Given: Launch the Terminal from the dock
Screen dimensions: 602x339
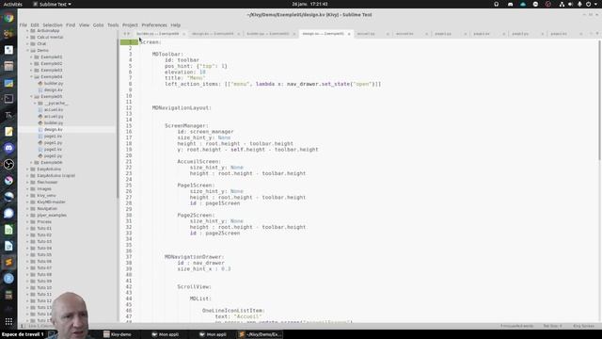Looking at the screenshot, I should coord(8,99).
